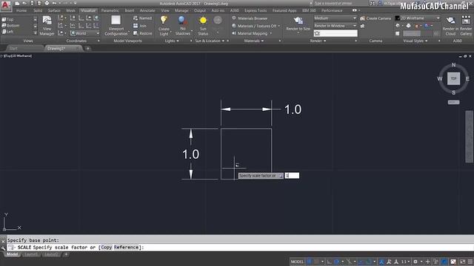Click the scale factor dynamic input box

coord(292,176)
